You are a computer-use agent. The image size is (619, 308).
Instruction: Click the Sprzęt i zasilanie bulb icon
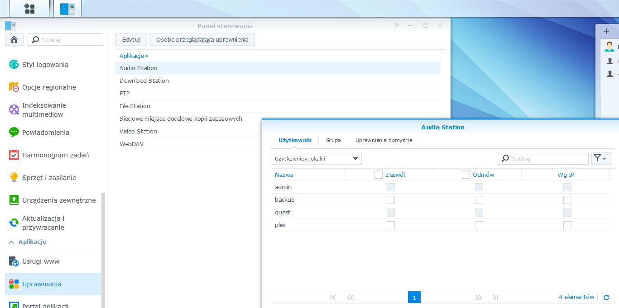pyautogui.click(x=14, y=178)
